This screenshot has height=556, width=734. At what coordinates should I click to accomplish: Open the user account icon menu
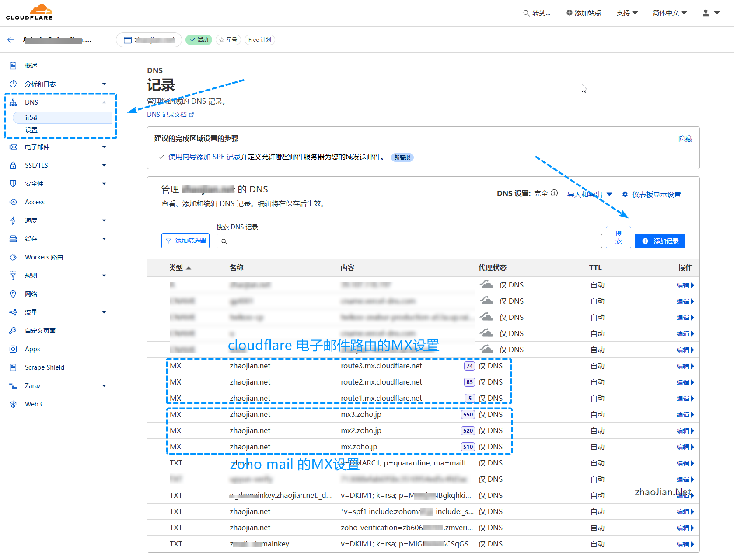tap(710, 13)
